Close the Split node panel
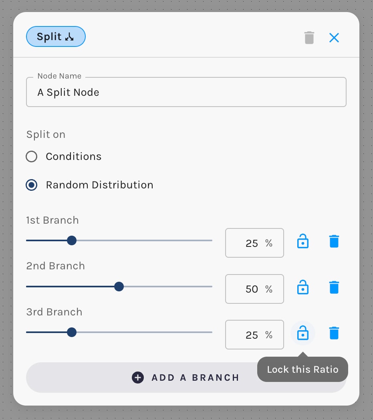This screenshot has height=420, width=373. coord(334,37)
